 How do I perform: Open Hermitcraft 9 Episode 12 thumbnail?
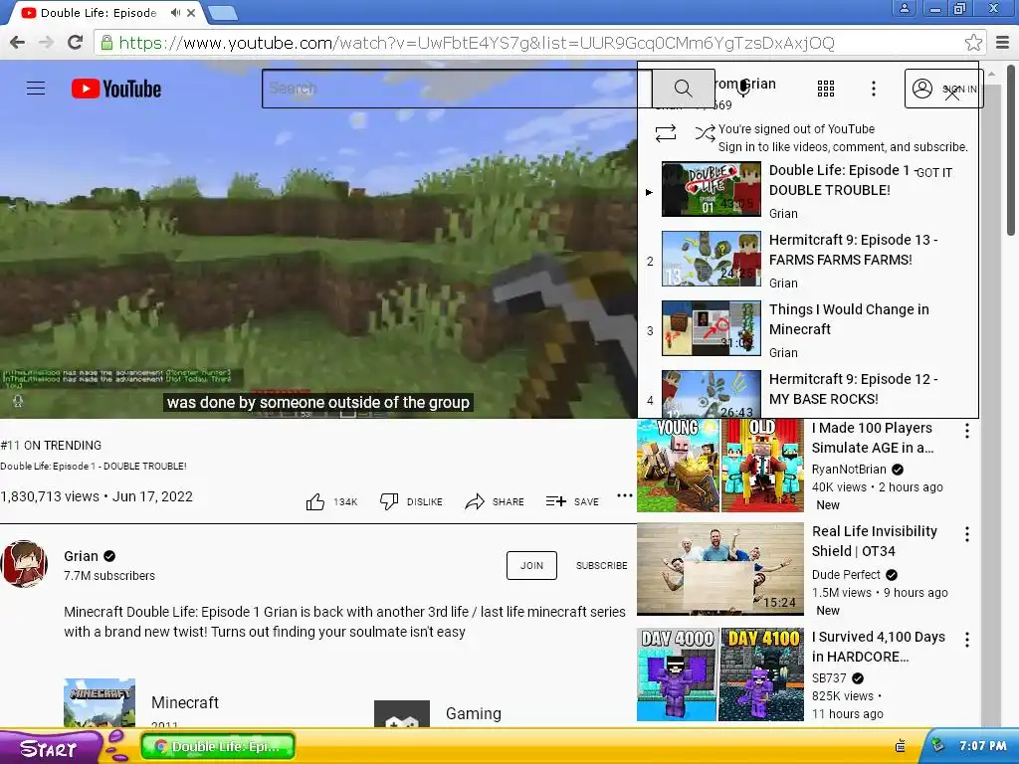(x=711, y=394)
